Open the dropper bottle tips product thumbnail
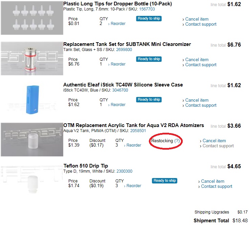249x225 pixels. pyautogui.click(x=32, y=18)
